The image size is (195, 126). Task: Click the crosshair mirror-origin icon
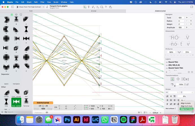(x=178, y=79)
